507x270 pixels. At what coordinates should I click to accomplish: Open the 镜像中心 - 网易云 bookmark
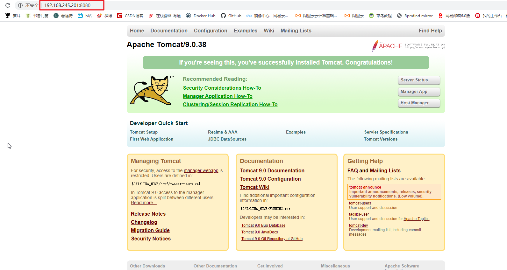(x=267, y=16)
